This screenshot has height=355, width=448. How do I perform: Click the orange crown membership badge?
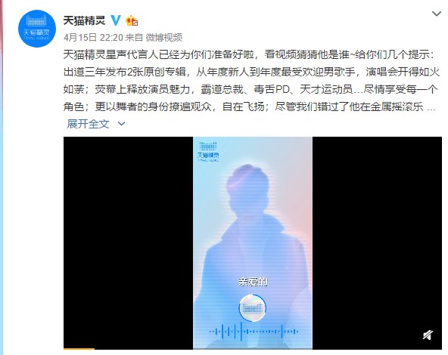(x=132, y=20)
